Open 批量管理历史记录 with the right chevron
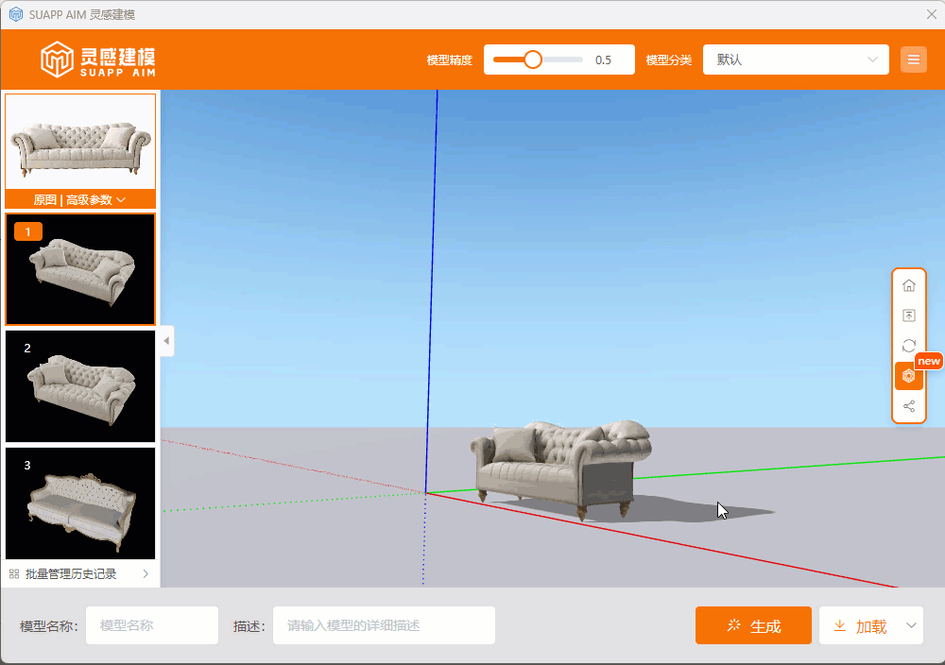945x665 pixels. click(146, 573)
